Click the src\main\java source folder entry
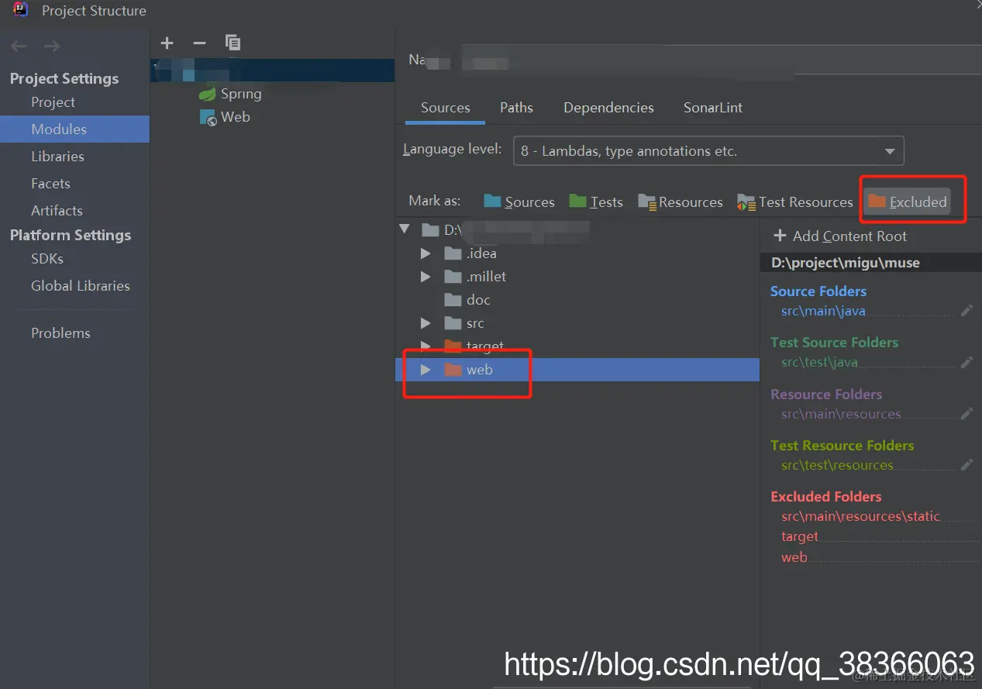 point(823,311)
